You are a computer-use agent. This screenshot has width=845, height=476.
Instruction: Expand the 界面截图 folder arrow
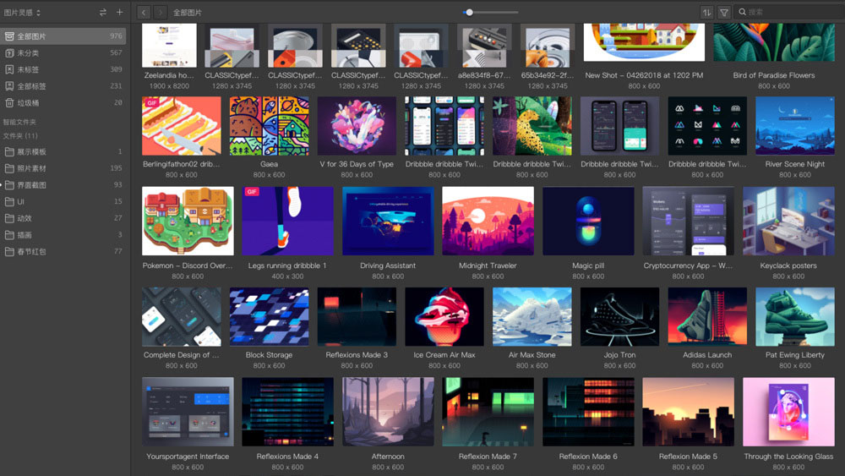point(2,185)
